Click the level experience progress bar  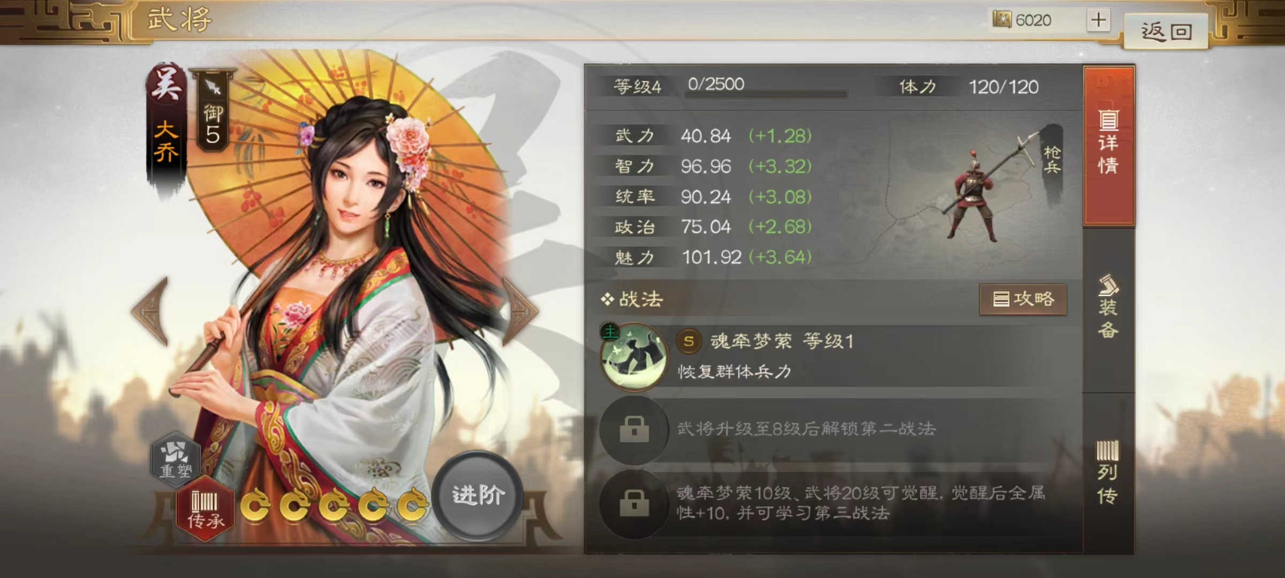[x=766, y=95]
